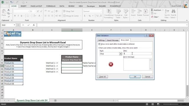Click the column D header
189x106 pixels.
tap(72, 30)
